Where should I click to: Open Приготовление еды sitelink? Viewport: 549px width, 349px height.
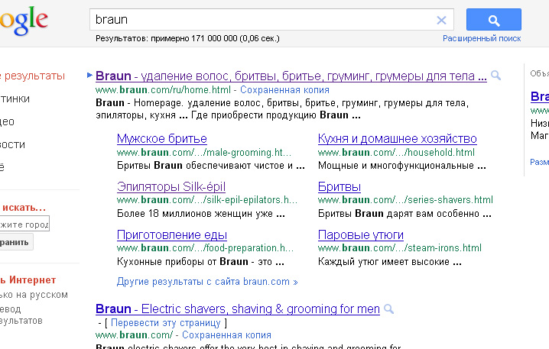(172, 235)
